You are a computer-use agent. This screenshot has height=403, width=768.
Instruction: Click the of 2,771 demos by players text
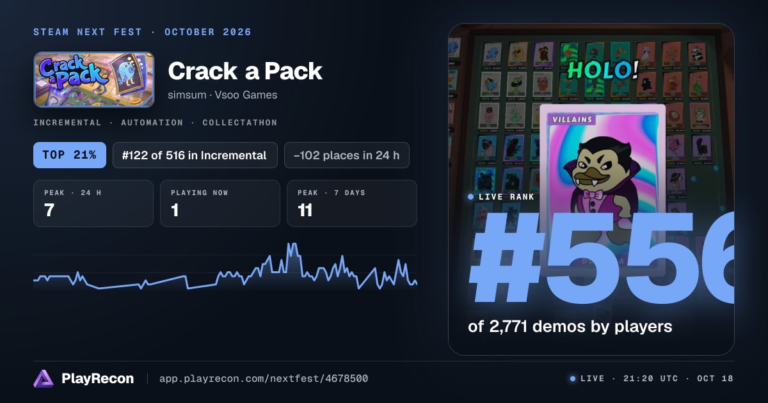pos(570,326)
